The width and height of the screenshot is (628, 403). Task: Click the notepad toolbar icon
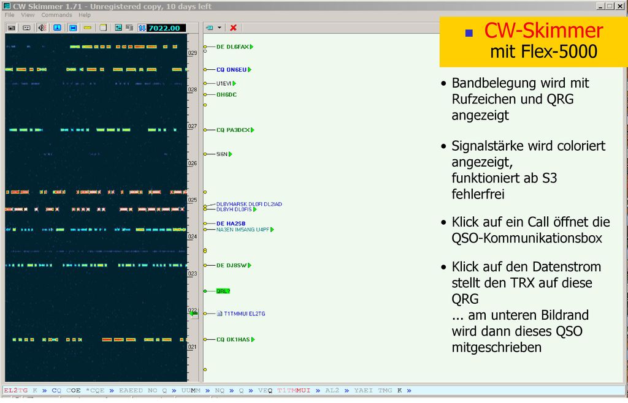[103, 28]
